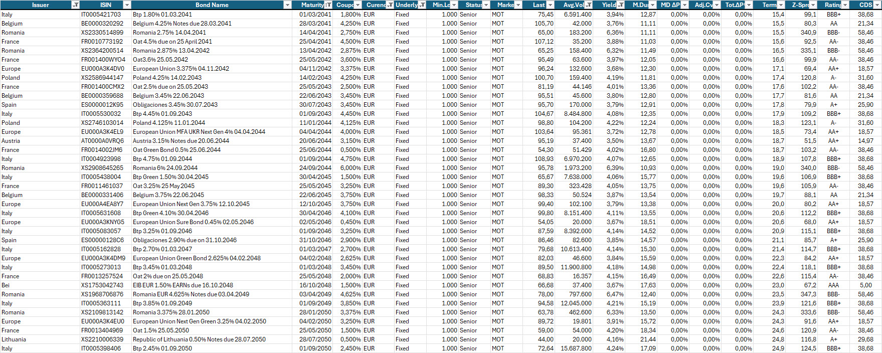Expand the Coupon column dropdown arrow
Screen dimensions: 882x353
pyautogui.click(x=358, y=5)
